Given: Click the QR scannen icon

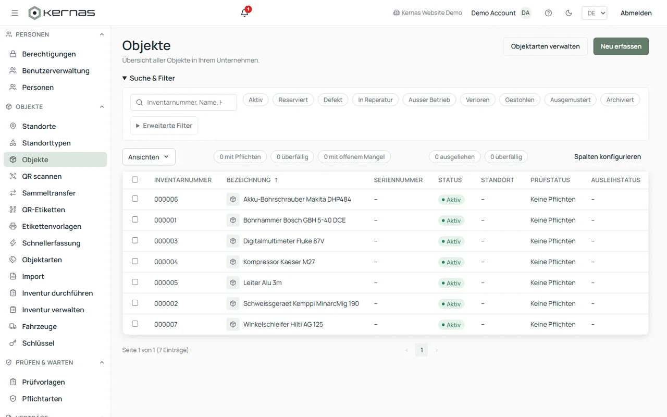Looking at the screenshot, I should tap(13, 177).
